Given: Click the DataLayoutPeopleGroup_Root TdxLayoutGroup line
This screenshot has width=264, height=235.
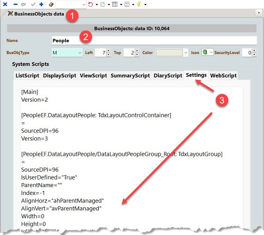Looking at the screenshot, I should [122, 154].
